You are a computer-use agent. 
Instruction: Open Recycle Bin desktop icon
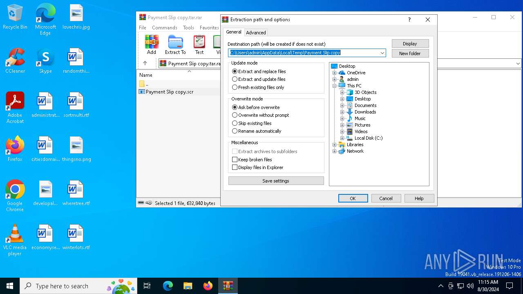tap(15, 17)
